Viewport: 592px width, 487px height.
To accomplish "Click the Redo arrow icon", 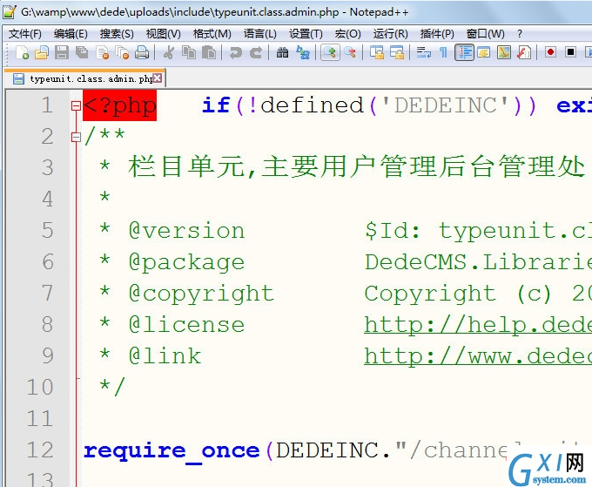I will point(256,52).
